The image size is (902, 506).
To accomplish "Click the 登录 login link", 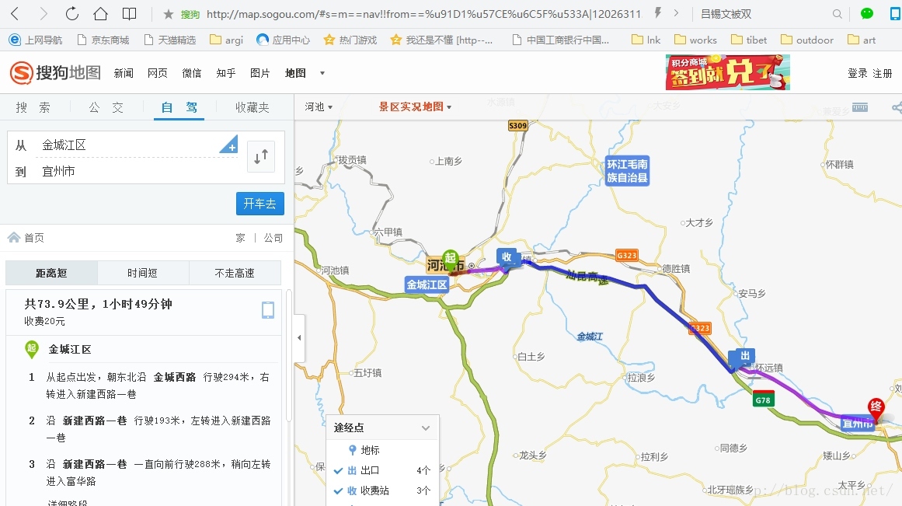I will coord(857,73).
